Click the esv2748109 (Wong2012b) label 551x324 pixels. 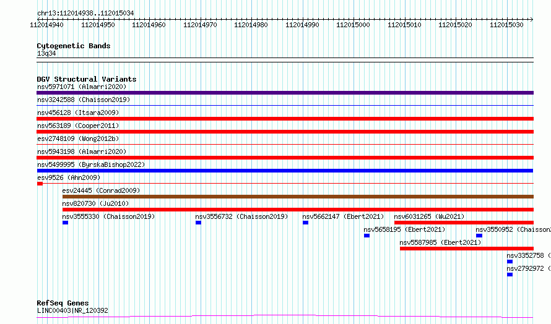[x=78, y=139]
